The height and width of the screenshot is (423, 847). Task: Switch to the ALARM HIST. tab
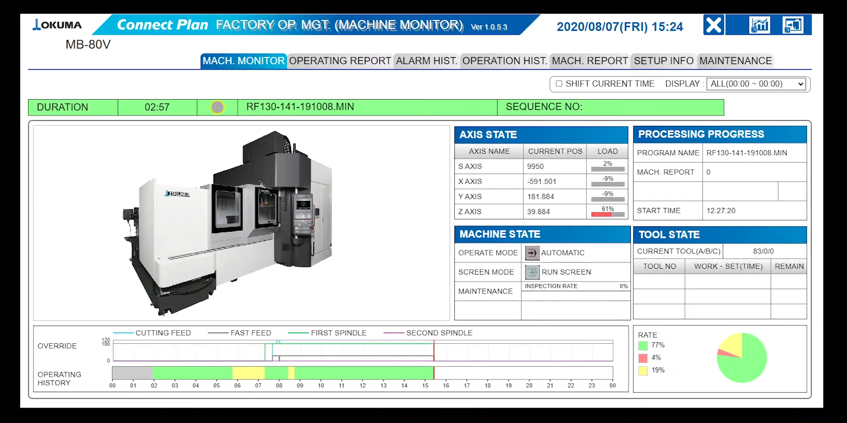pos(425,61)
